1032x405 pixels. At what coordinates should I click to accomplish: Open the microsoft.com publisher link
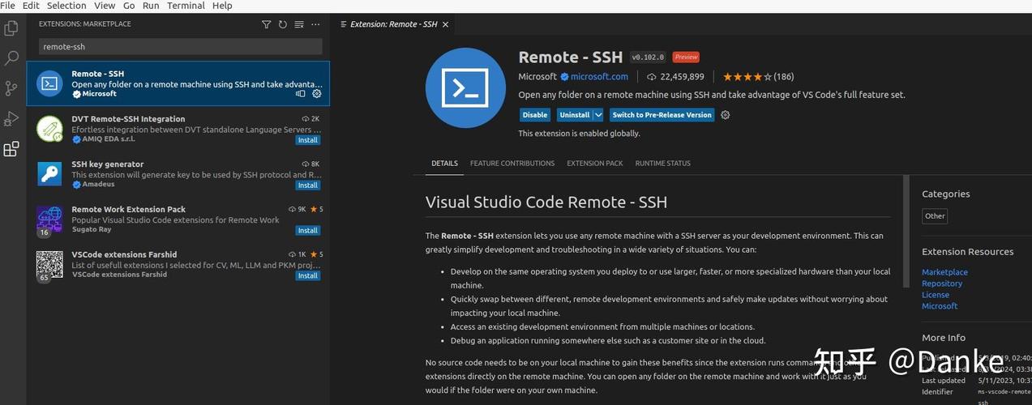[599, 77]
